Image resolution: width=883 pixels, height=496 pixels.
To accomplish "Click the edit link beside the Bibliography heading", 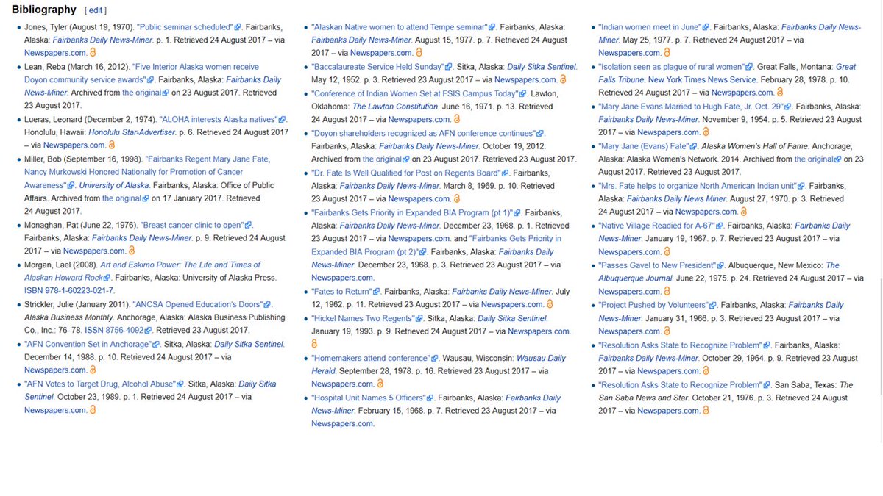I will (96, 11).
